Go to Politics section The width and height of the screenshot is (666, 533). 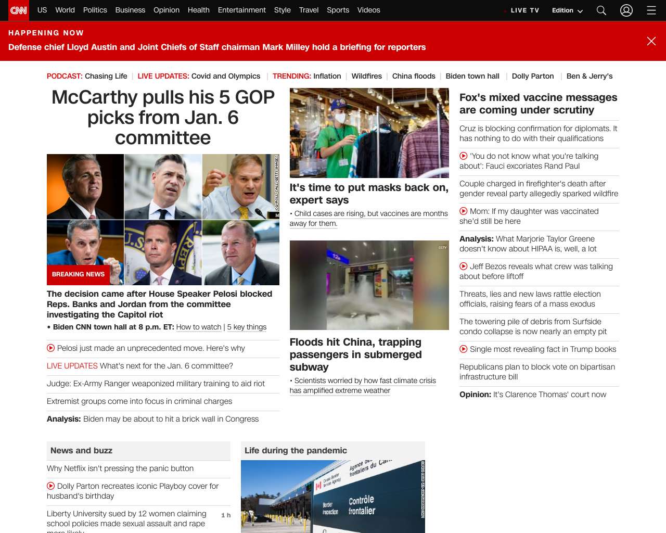95,10
